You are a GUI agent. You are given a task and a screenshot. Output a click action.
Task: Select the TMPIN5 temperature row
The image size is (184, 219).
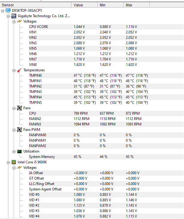pyautogui.click(x=106, y=103)
